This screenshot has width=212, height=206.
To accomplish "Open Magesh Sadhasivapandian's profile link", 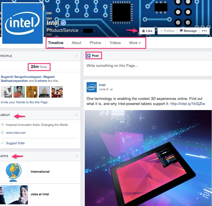I will point(28,79).
